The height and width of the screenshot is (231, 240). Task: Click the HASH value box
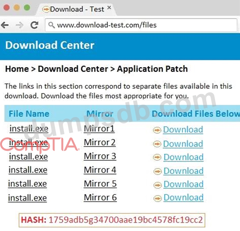112,220
